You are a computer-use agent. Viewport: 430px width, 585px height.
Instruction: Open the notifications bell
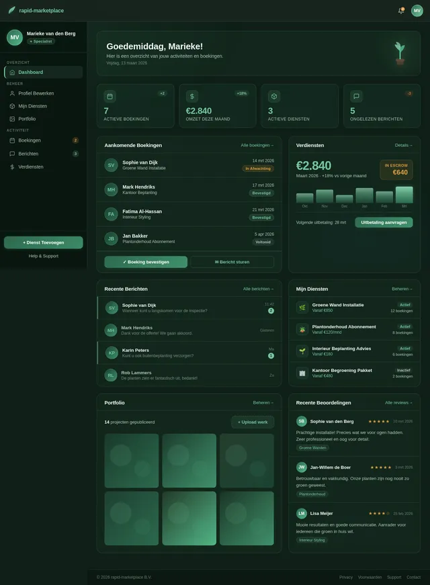point(401,11)
